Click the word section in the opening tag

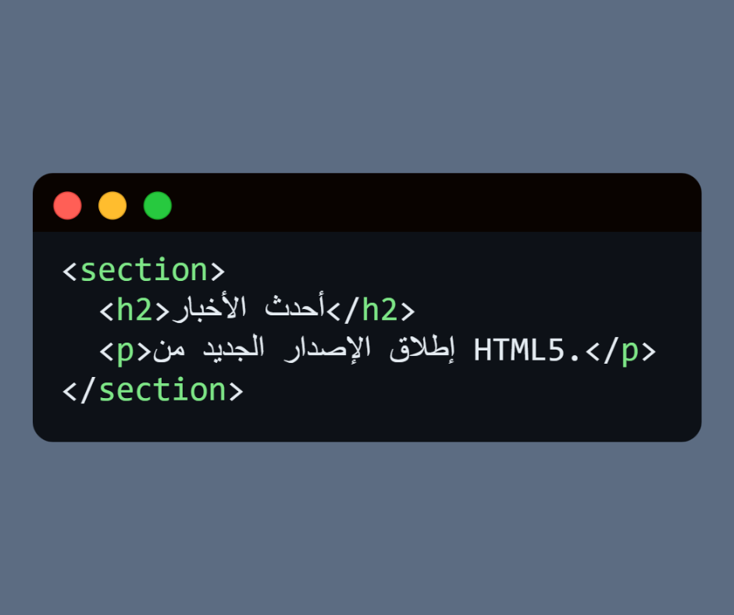click(144, 271)
